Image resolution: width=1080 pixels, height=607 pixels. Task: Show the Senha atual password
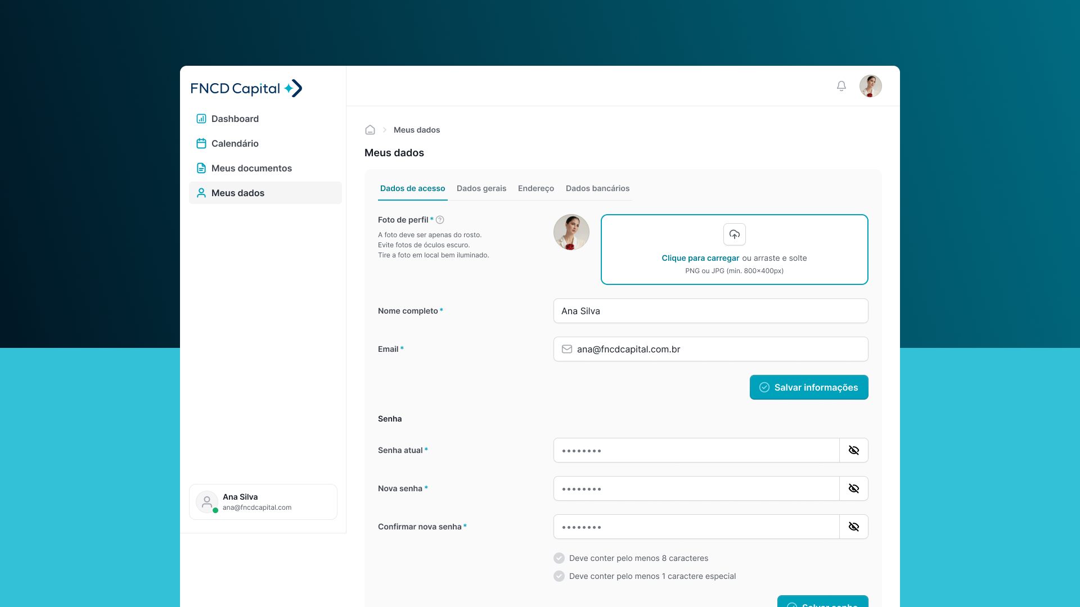point(853,450)
